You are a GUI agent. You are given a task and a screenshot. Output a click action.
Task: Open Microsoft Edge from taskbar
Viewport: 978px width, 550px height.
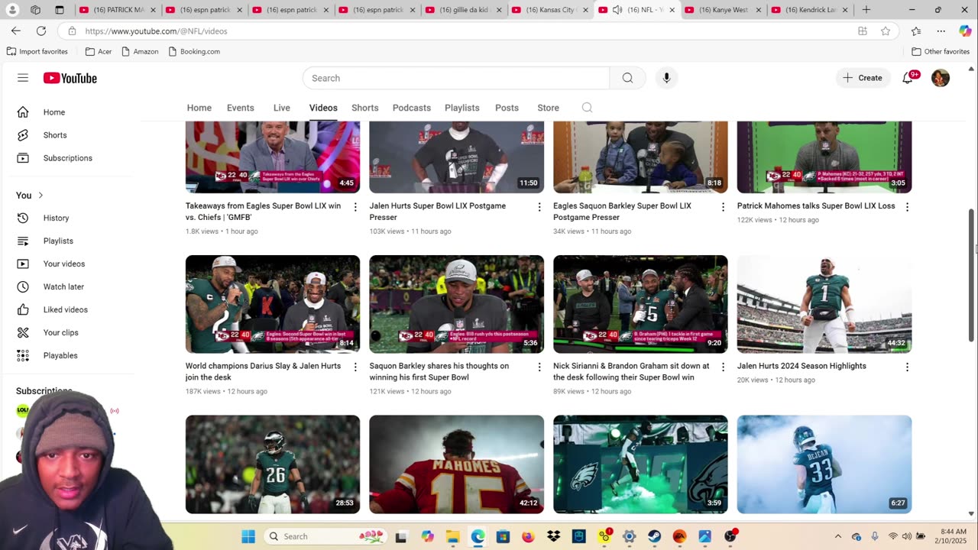(478, 536)
